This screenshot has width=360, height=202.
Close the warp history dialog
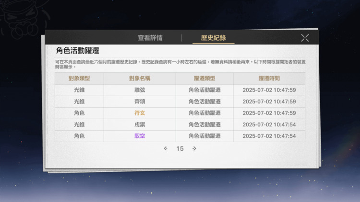pos(305,38)
